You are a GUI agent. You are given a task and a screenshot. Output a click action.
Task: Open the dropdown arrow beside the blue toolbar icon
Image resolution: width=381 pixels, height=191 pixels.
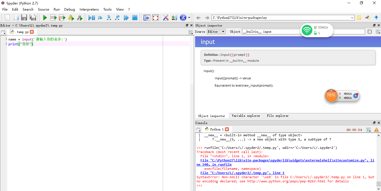[x=189, y=18]
